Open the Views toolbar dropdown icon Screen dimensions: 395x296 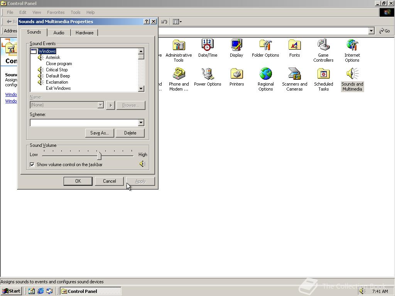(177, 22)
